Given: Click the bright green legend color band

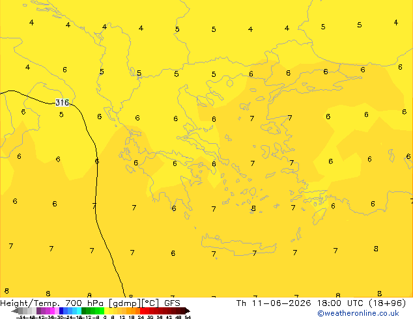Looking at the screenshot, I should pyautogui.click(x=102, y=311).
